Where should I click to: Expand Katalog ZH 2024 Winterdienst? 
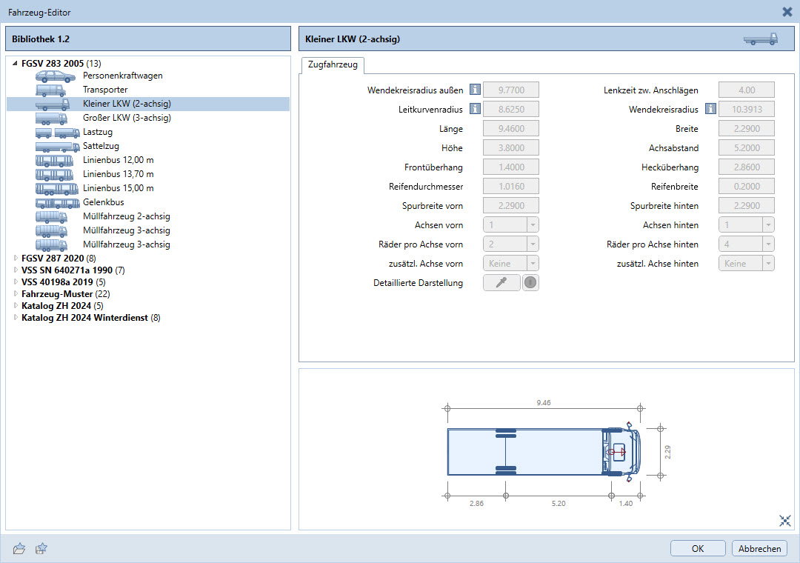tap(16, 319)
